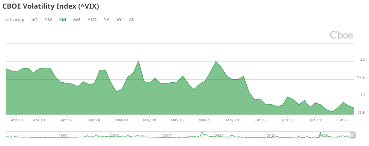Switch chart to 5D range
Viewport: 369px width, 146px height.
point(35,20)
